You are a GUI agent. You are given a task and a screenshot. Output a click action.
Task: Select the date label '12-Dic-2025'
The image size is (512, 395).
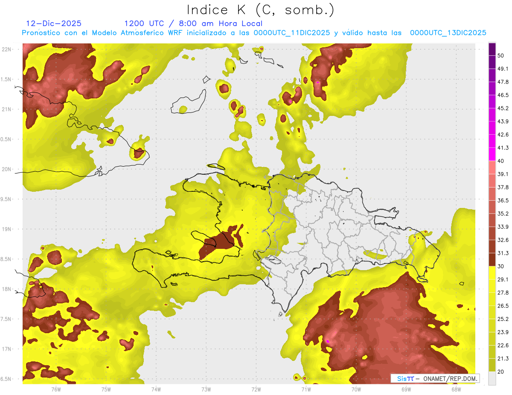click(54, 23)
